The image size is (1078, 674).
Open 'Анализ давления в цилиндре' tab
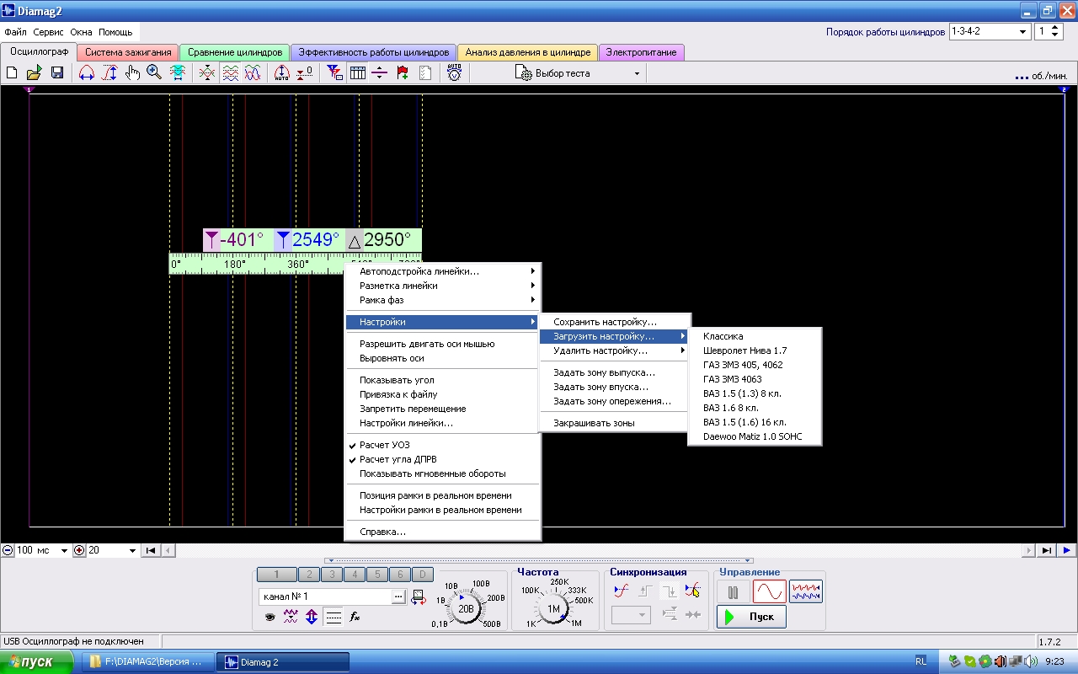coord(528,52)
